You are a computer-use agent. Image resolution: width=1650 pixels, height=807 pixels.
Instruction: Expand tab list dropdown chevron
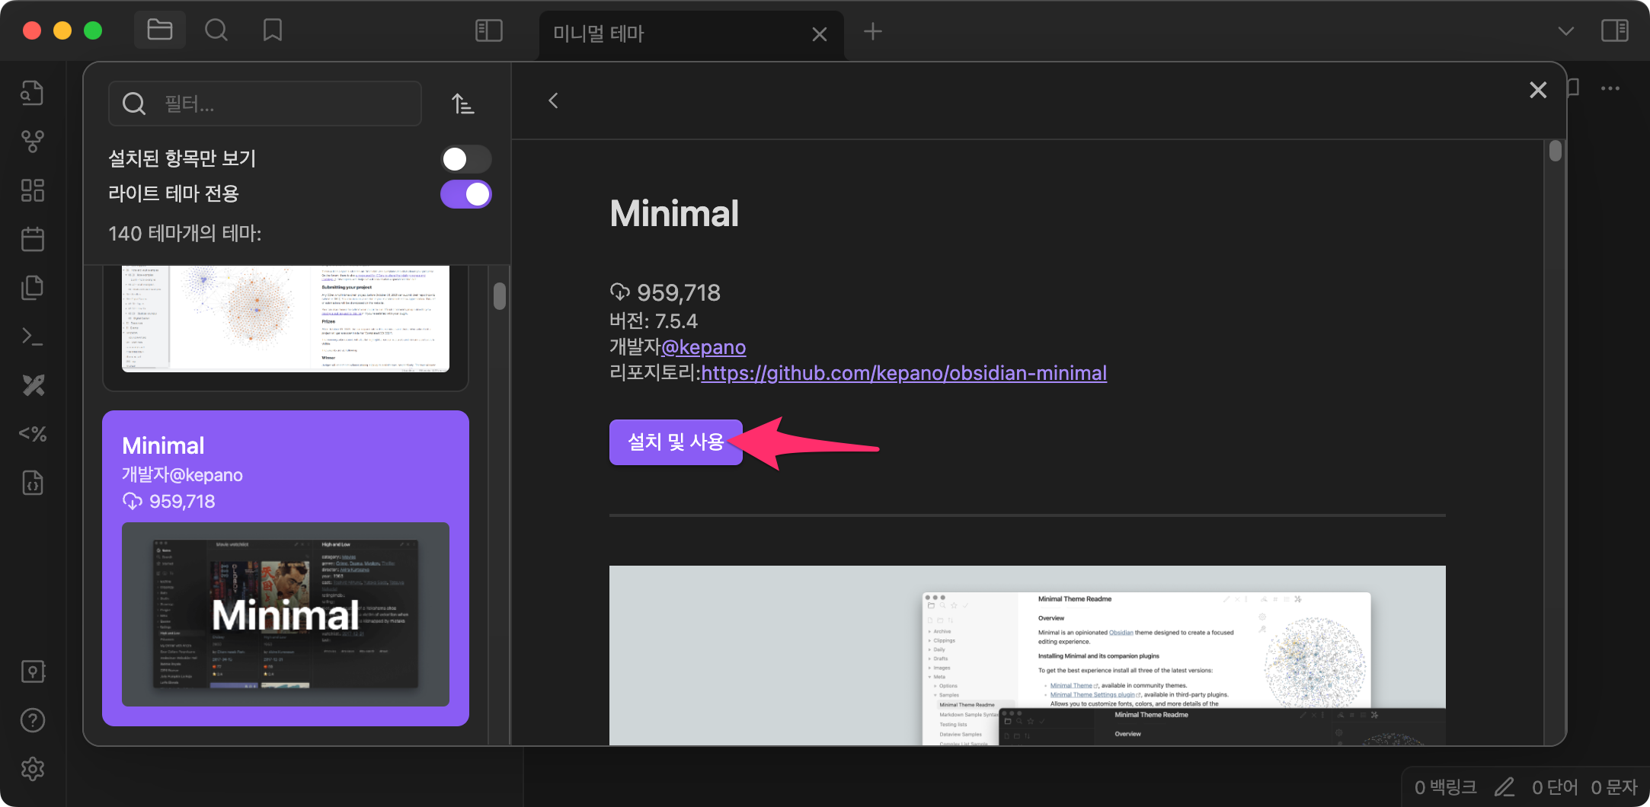(1566, 31)
